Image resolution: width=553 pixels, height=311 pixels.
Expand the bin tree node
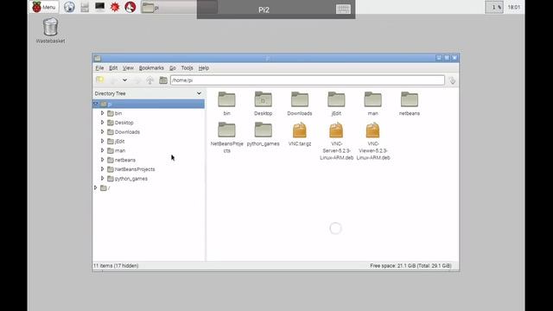coord(102,113)
